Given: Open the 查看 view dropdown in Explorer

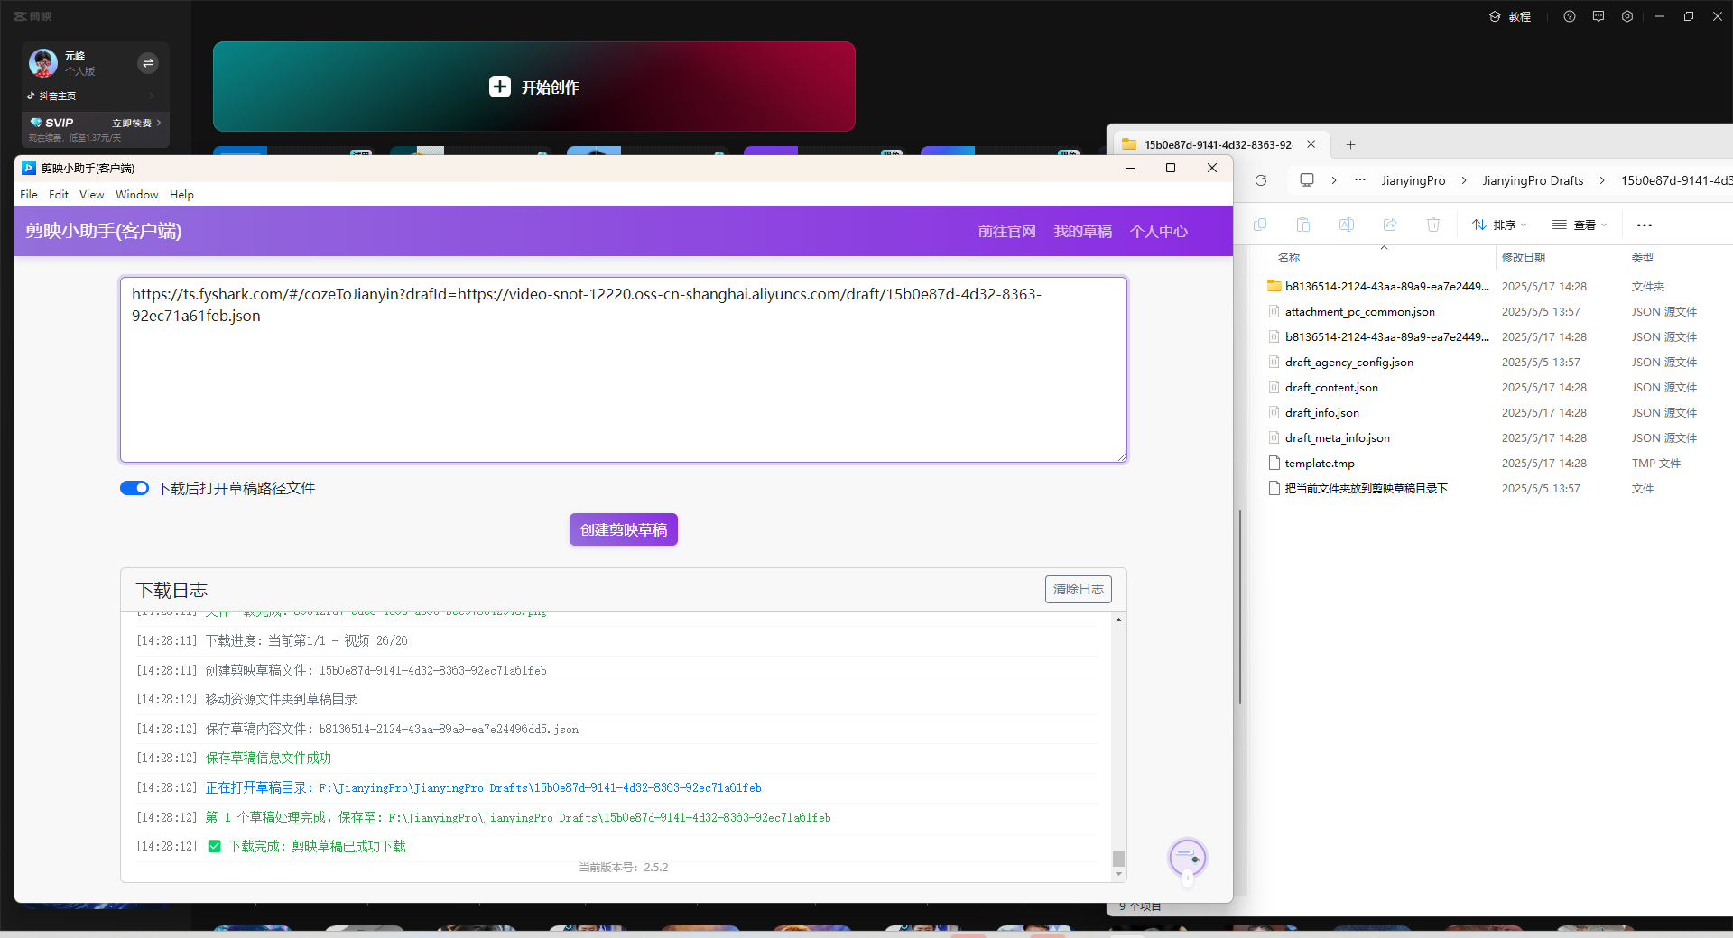Looking at the screenshot, I should point(1580,225).
